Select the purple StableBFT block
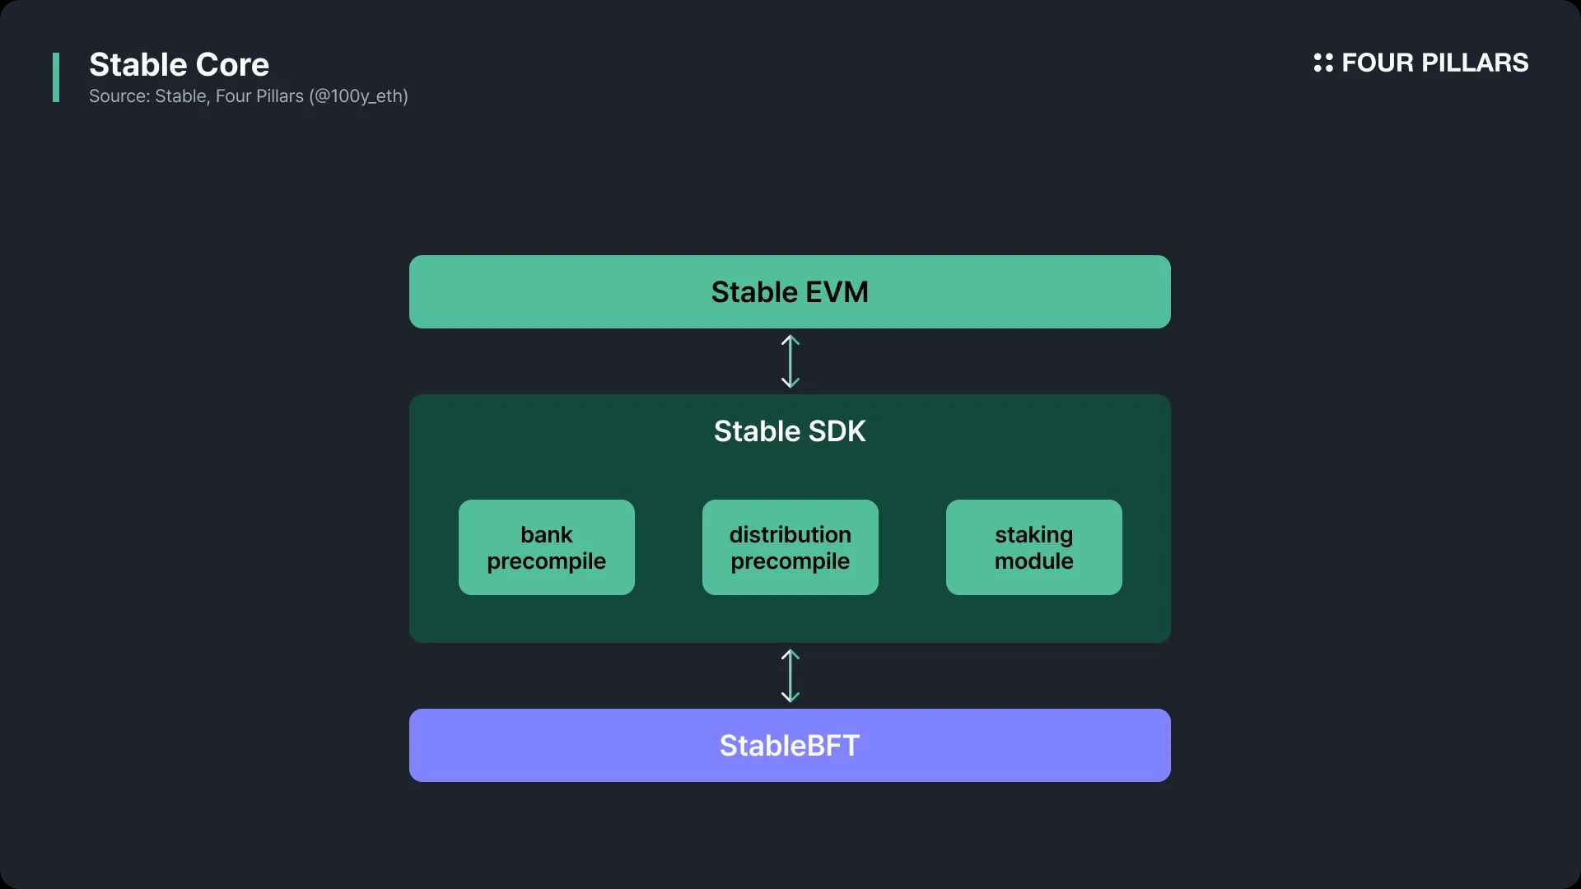Viewport: 1581px width, 889px height. [x=790, y=745]
